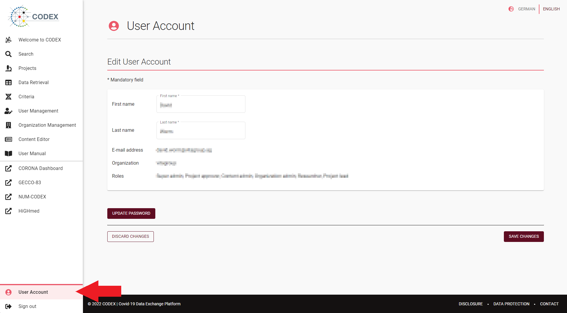Open Organization Management
The image size is (567, 313).
pos(41,125)
